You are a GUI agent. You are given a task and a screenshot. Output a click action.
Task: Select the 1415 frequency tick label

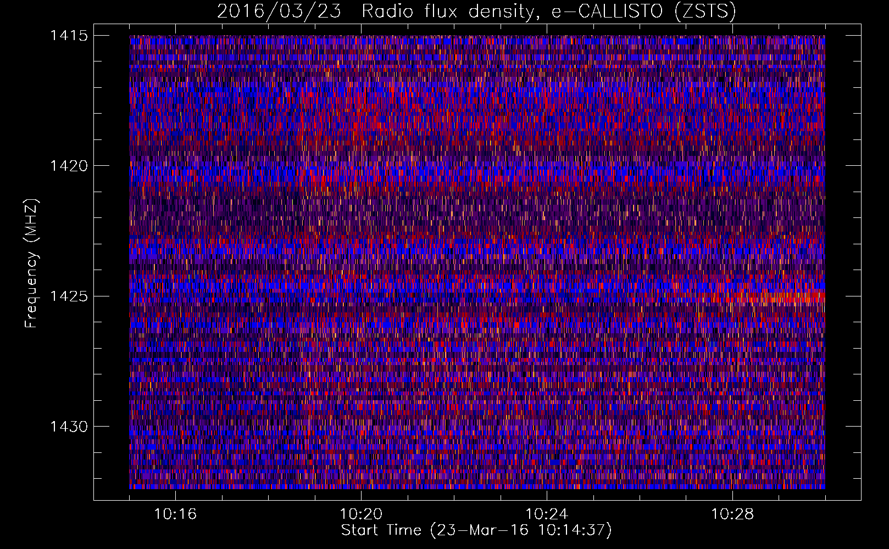click(x=69, y=36)
